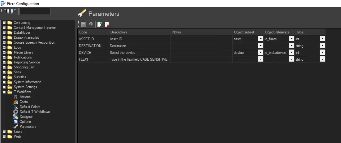The width and height of the screenshot is (341, 143).
Task: Open Type dropdown for DESTINATION row
Action: click(322, 46)
